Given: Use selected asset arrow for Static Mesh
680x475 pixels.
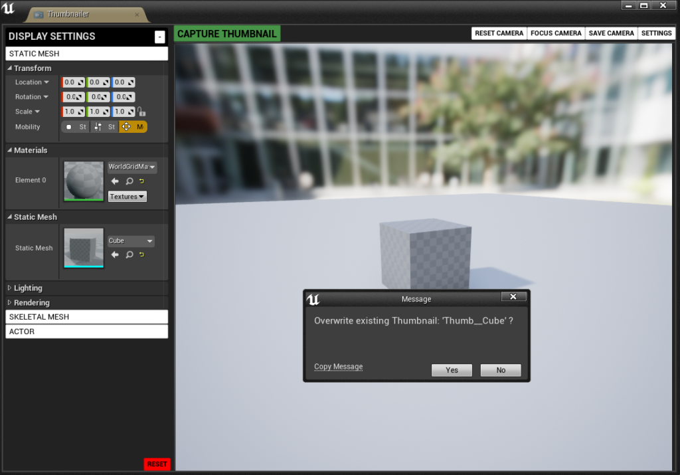Looking at the screenshot, I should 115,254.
